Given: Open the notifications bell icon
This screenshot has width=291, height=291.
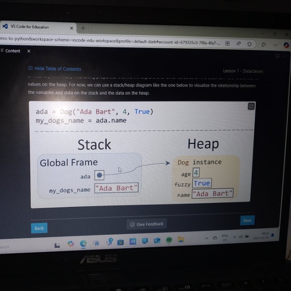Looking at the screenshot, I should [x=272, y=235].
